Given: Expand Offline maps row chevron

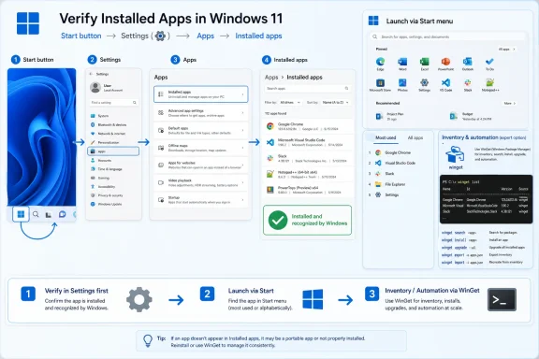Looking at the screenshot, I should coord(242,148).
